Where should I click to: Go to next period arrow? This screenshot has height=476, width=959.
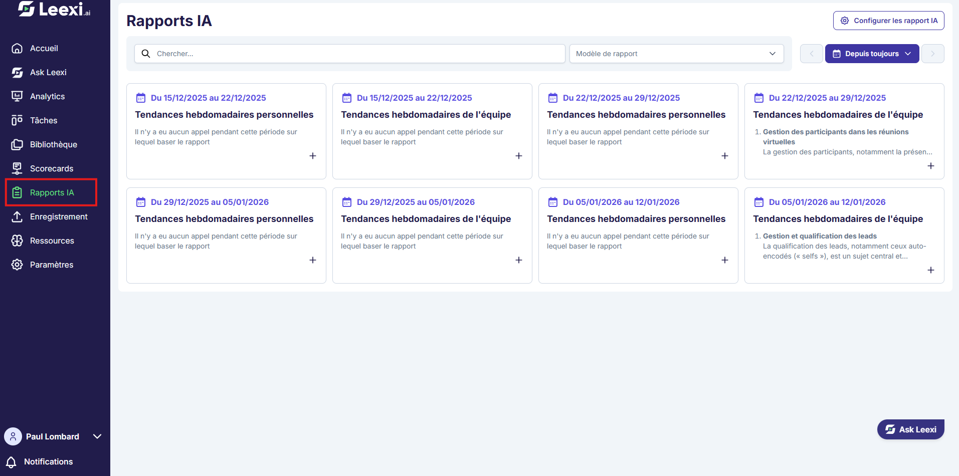coord(933,54)
